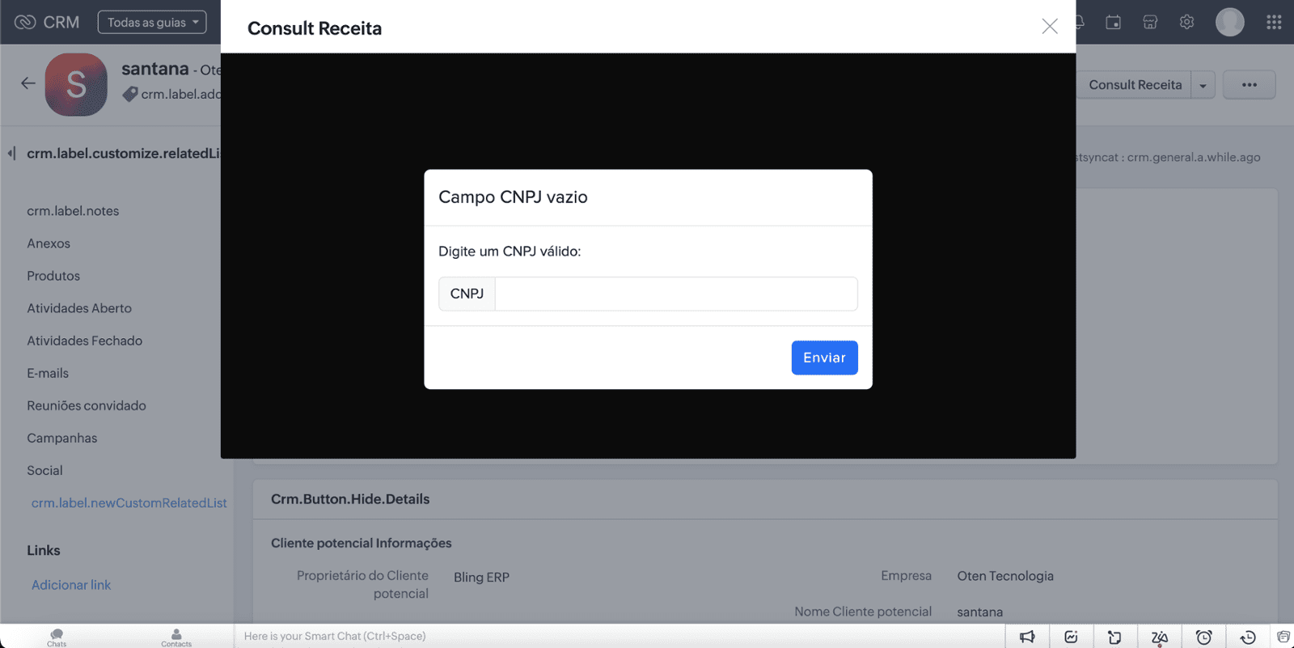Click the Adicionar link hyperlink

coord(71,585)
